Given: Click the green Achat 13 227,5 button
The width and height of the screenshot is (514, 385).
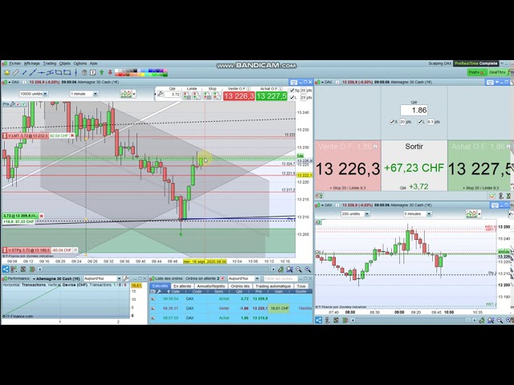Looking at the screenshot, I should click(x=271, y=96).
